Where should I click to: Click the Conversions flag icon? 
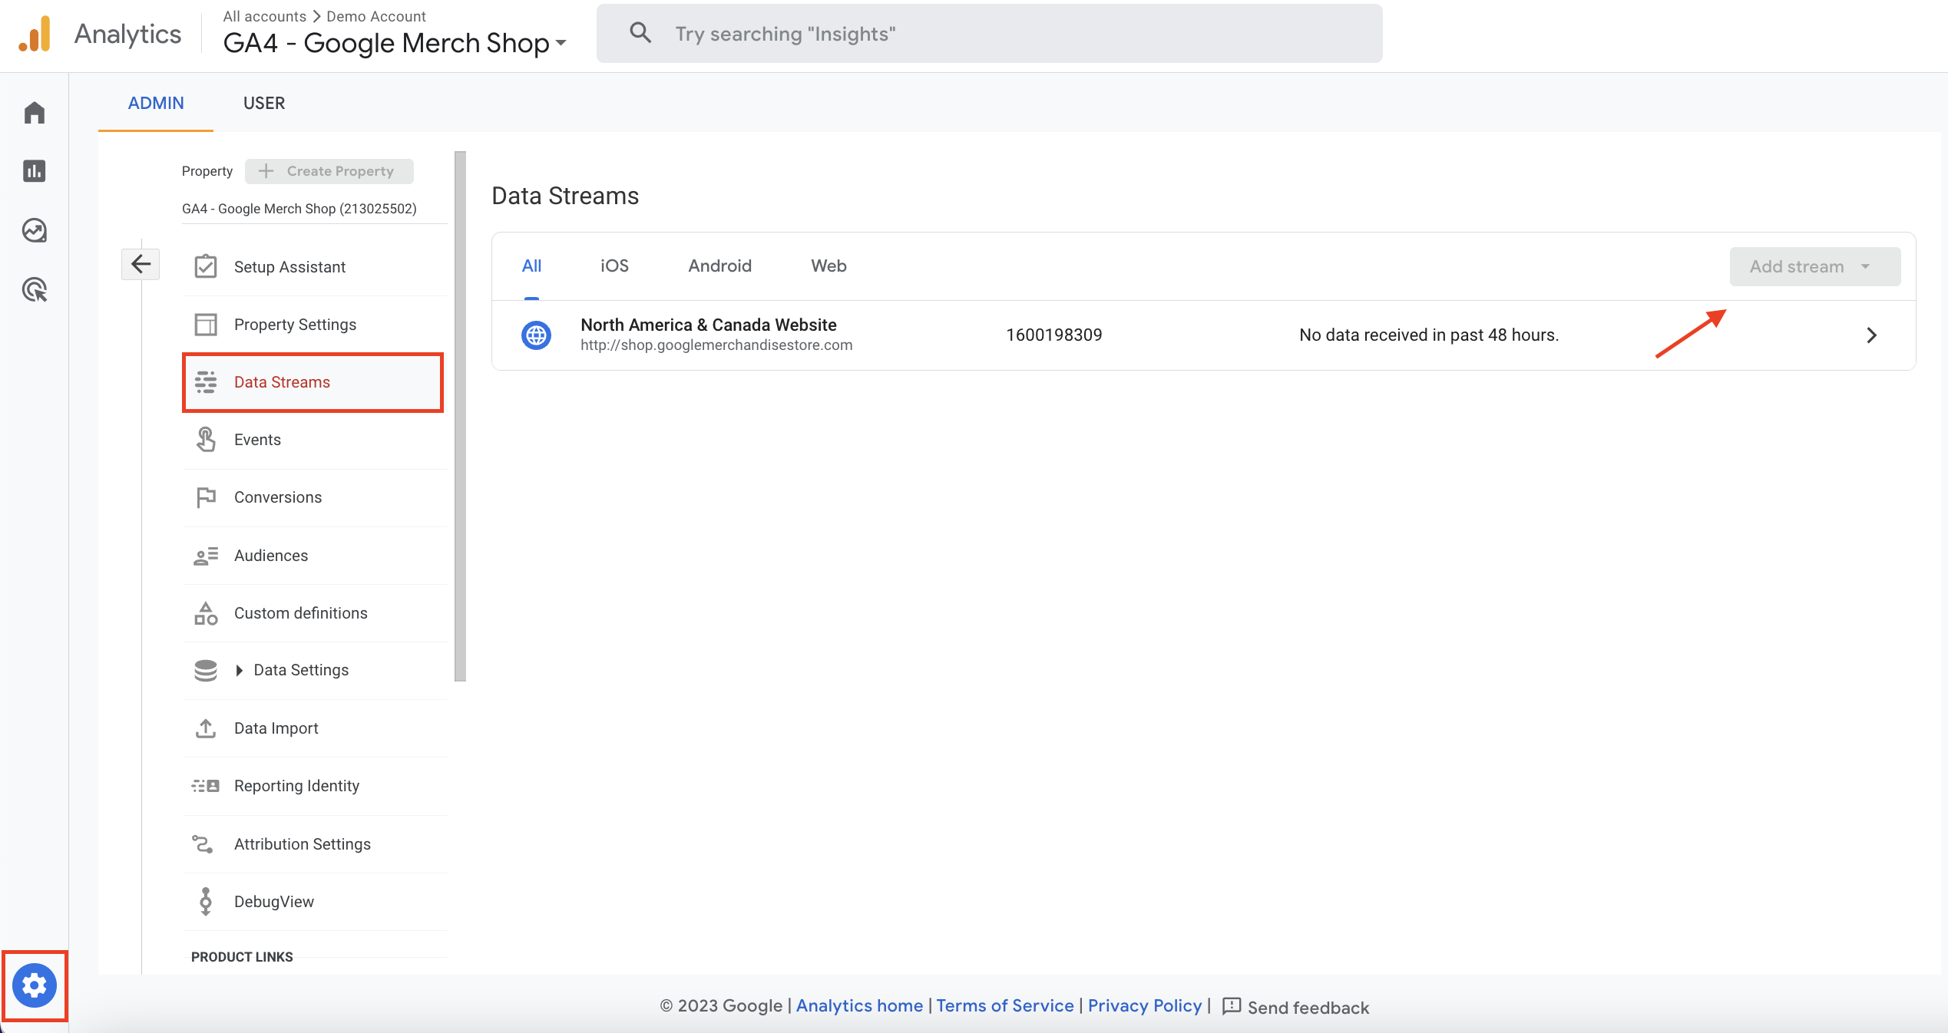click(x=206, y=497)
